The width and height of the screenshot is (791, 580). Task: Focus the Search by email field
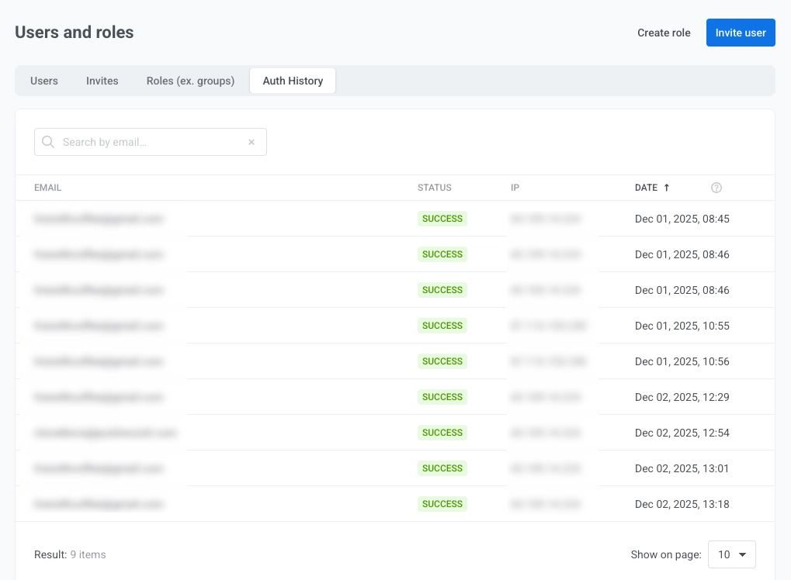click(151, 142)
